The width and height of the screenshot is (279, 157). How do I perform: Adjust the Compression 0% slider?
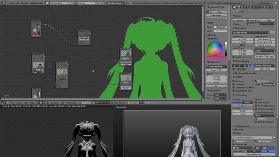click(x=254, y=154)
